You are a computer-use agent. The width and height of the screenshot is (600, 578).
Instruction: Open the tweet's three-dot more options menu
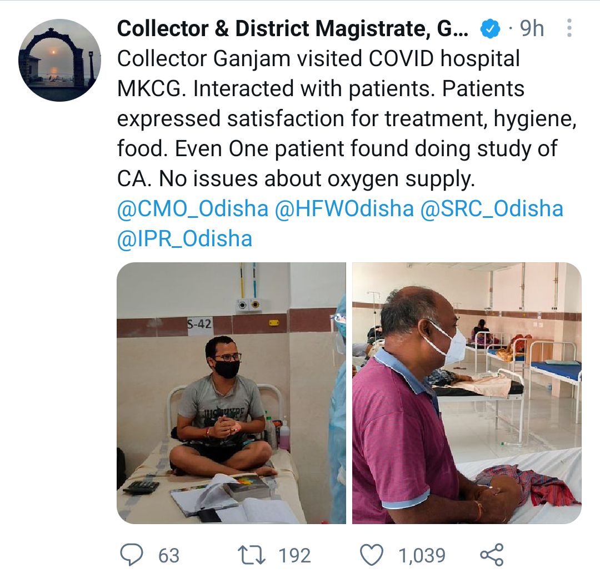click(569, 28)
